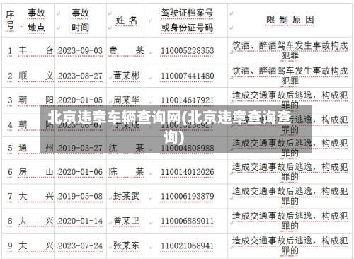Select the number 110006193879

click(188, 196)
